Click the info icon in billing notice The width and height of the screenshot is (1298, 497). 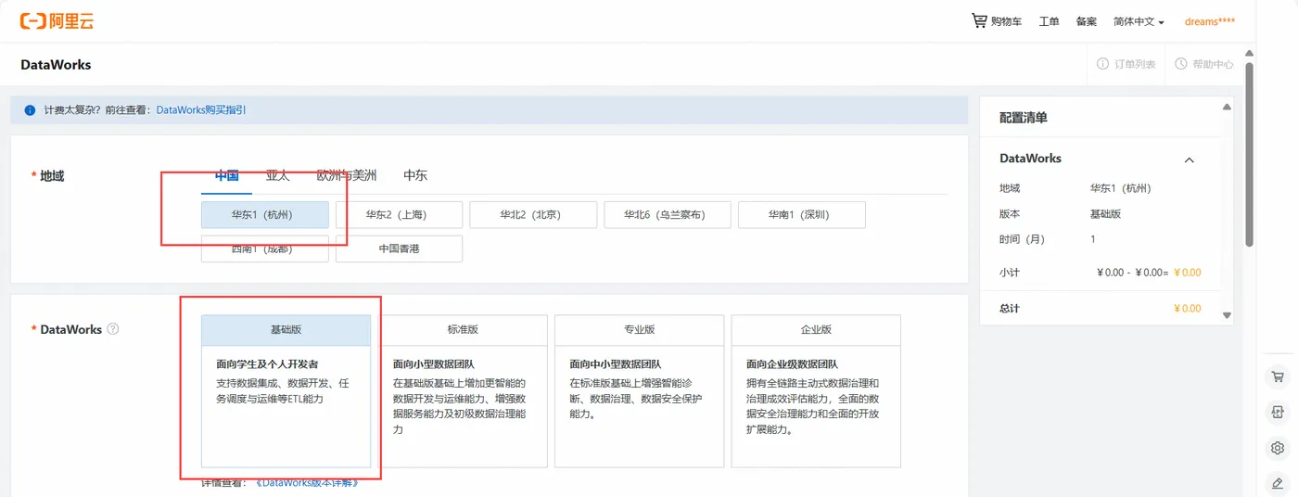point(30,110)
